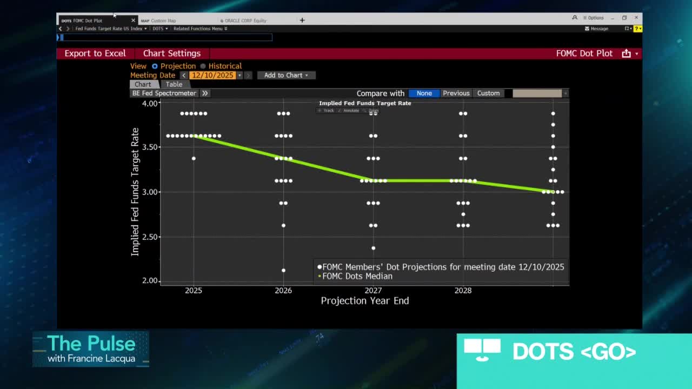Open the yellow help question mark icon

pyautogui.click(x=637, y=29)
